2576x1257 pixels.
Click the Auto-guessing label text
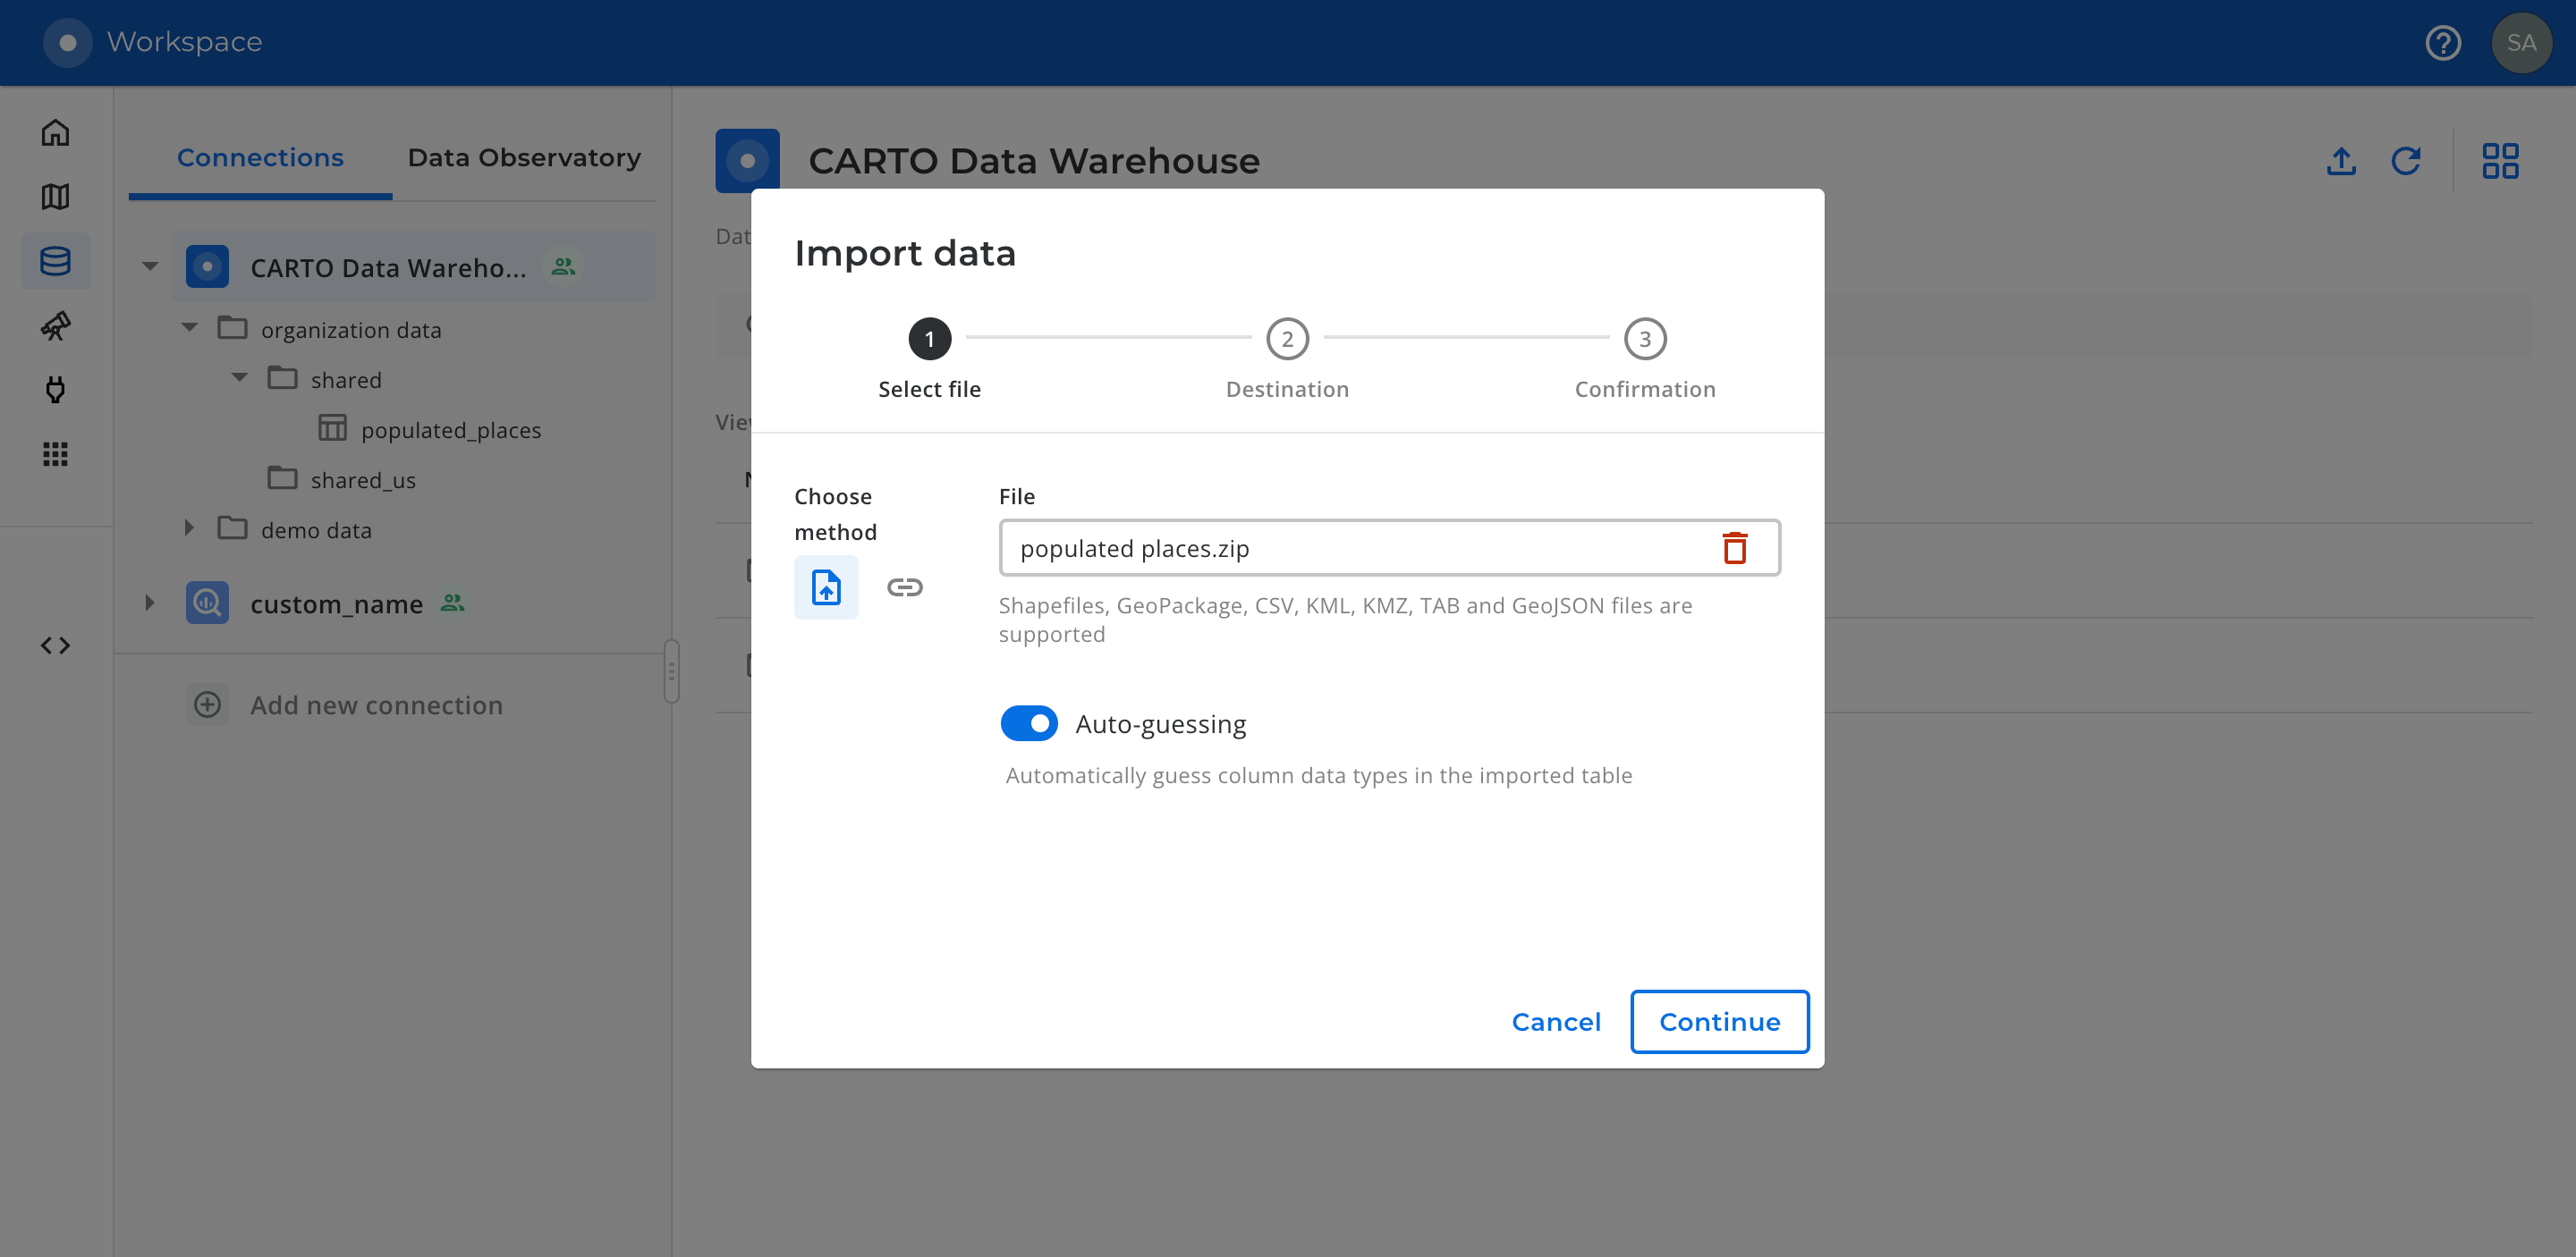coord(1160,723)
